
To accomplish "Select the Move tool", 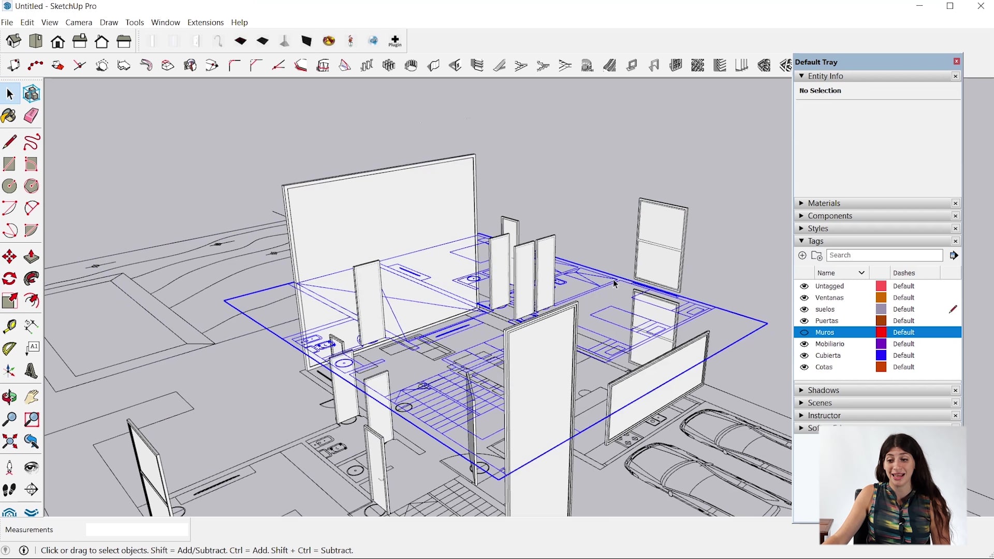I will [9, 256].
